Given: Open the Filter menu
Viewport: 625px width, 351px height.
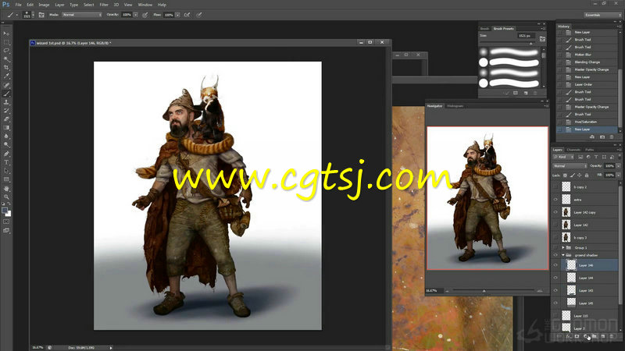Looking at the screenshot, I should 104,5.
